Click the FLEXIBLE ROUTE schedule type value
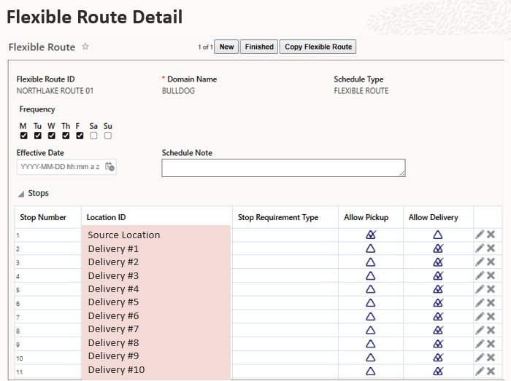This screenshot has width=511, height=381. [x=361, y=91]
